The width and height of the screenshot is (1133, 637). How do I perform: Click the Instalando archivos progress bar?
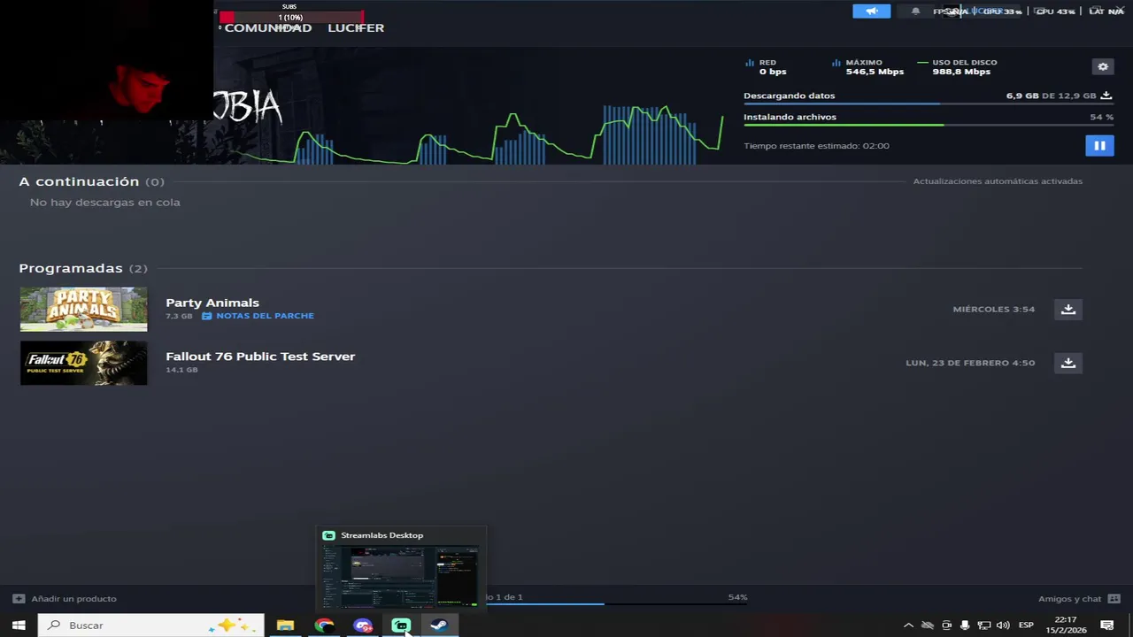(x=929, y=125)
